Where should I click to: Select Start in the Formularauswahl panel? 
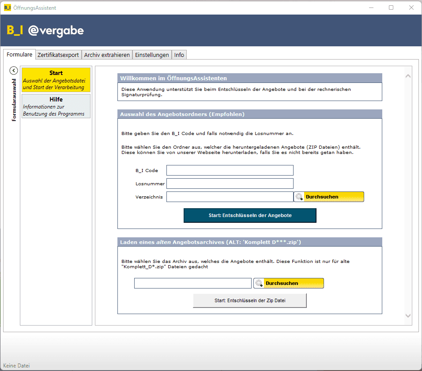[x=56, y=79]
